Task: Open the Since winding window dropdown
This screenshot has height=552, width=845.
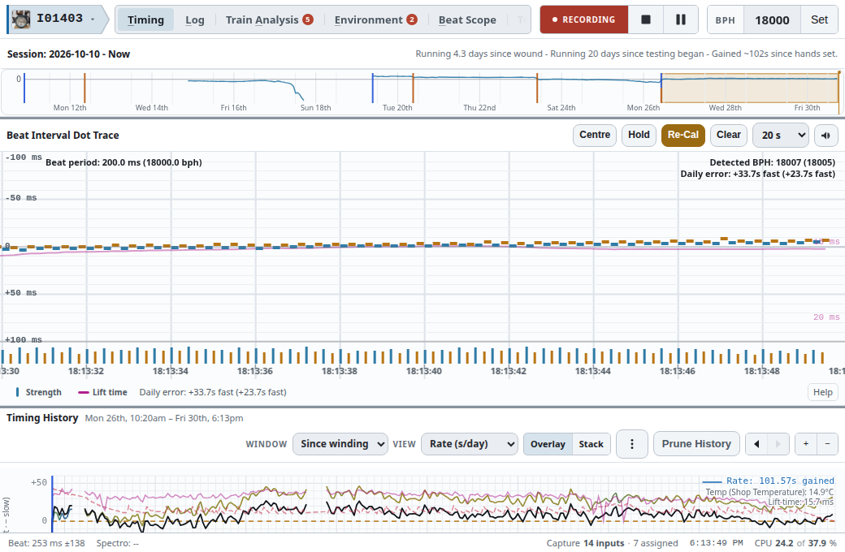Action: click(340, 444)
